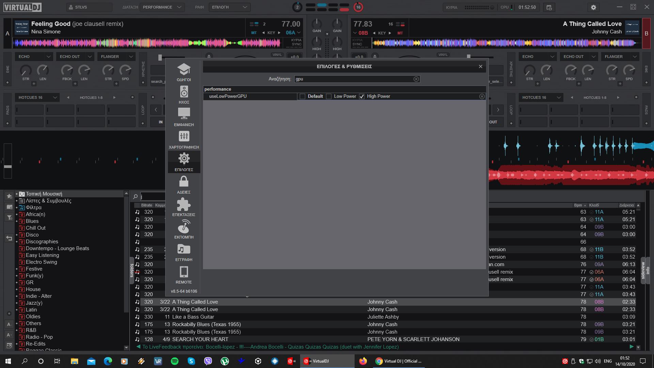Sort the browser by Bpm column
Image resolution: width=654 pixels, height=368 pixels.
[x=578, y=205]
